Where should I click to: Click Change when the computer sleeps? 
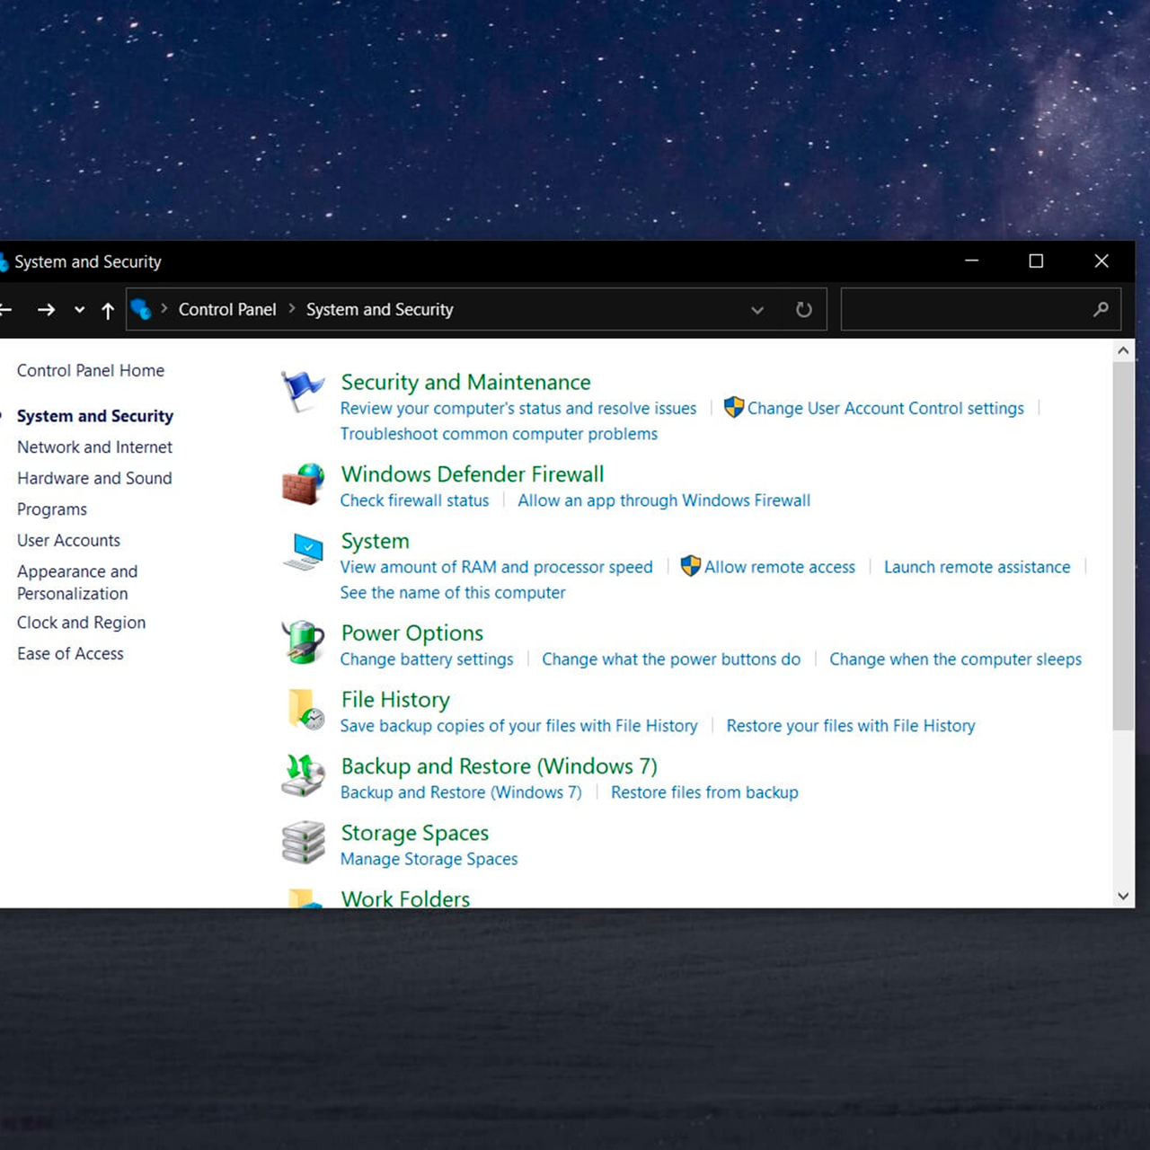coord(955,659)
